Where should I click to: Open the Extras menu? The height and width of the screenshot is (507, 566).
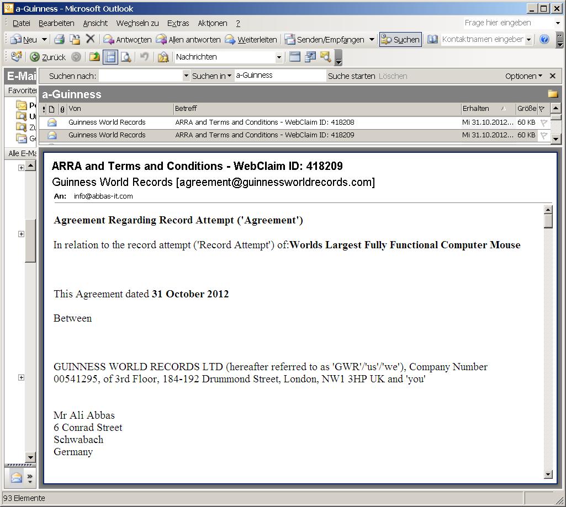tap(178, 23)
